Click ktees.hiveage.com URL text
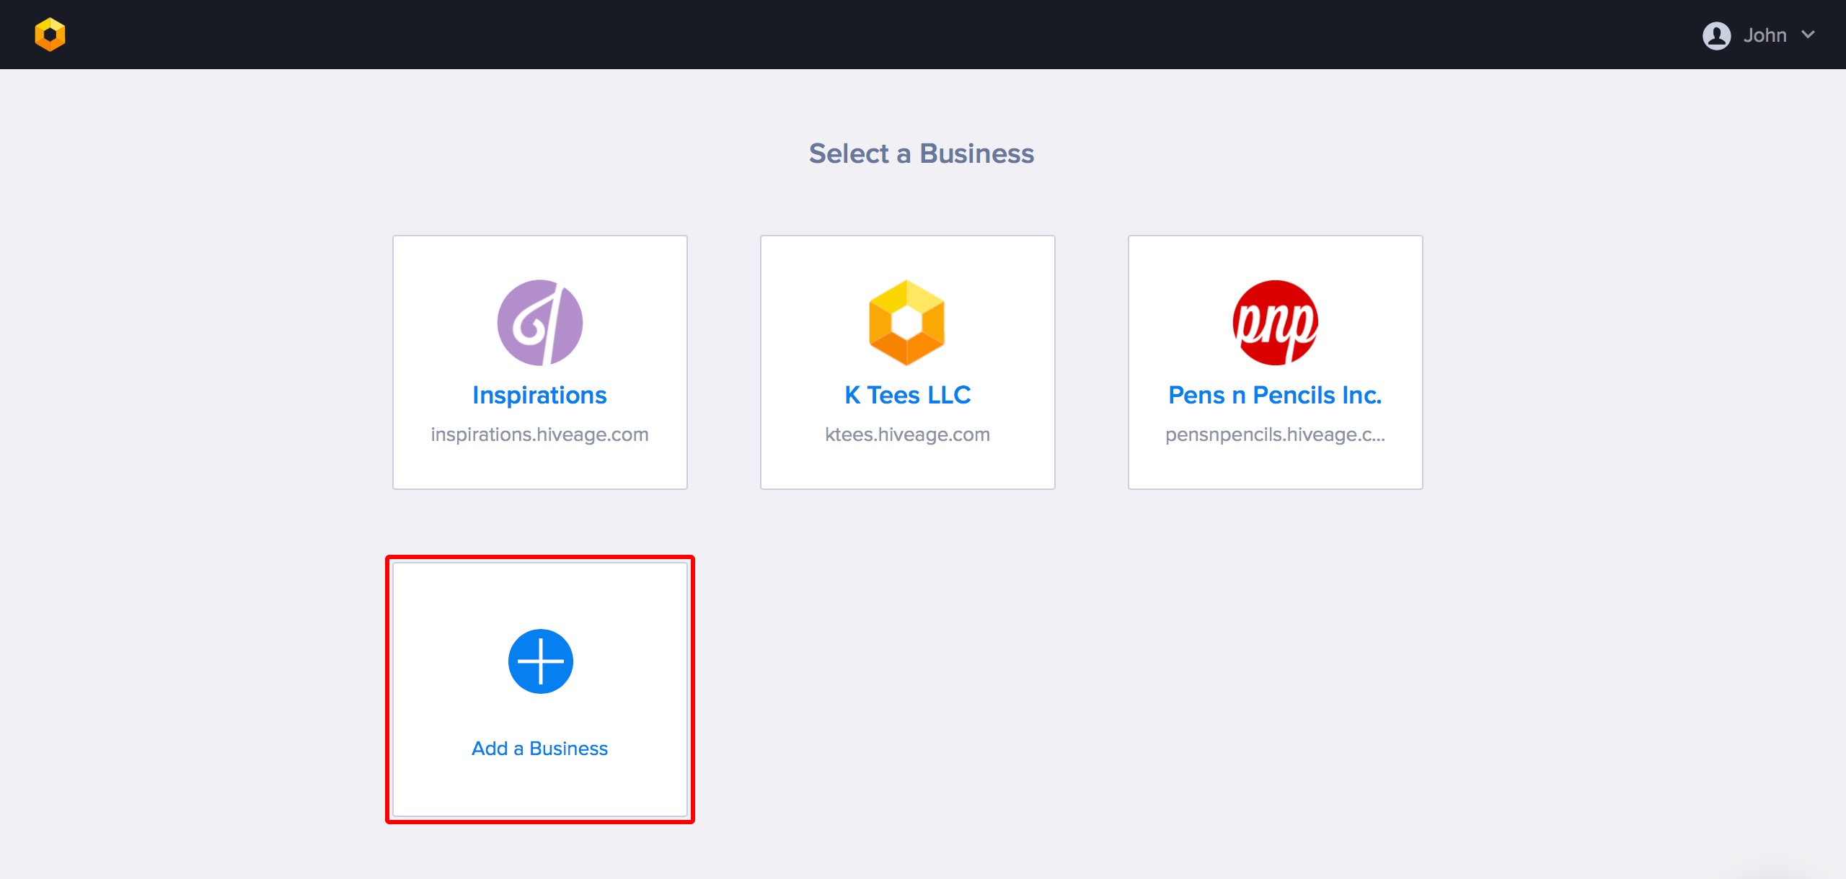The width and height of the screenshot is (1846, 879). (907, 434)
